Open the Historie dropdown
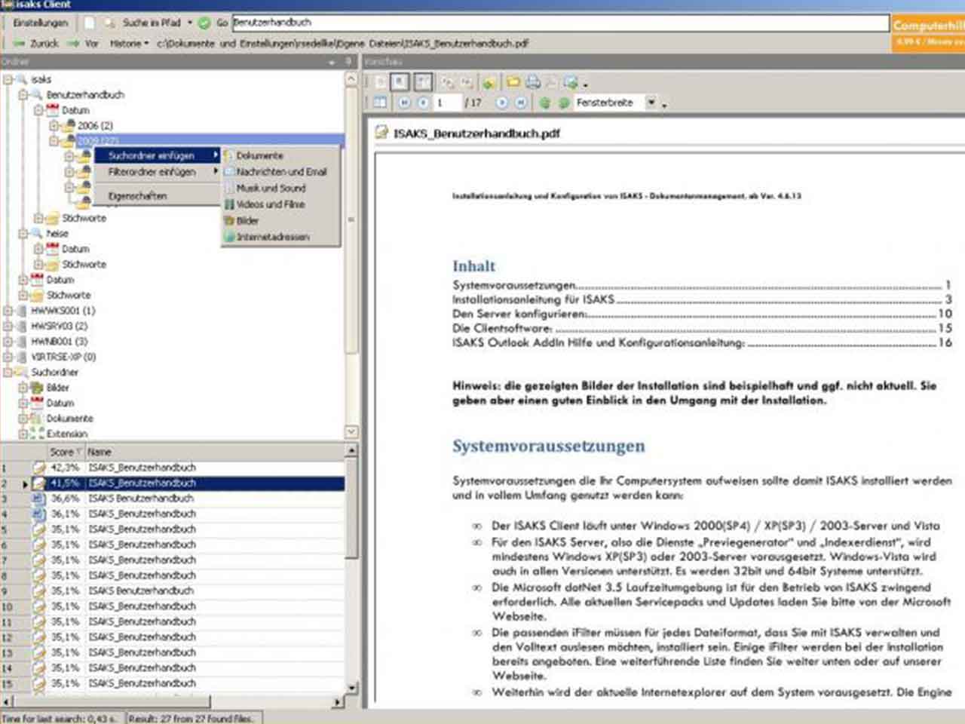This screenshot has width=965, height=724. pos(130,44)
